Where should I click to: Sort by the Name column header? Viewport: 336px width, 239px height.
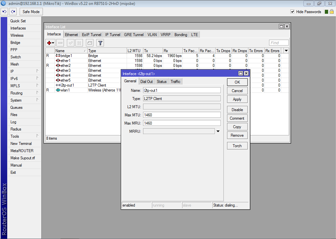click(71, 51)
